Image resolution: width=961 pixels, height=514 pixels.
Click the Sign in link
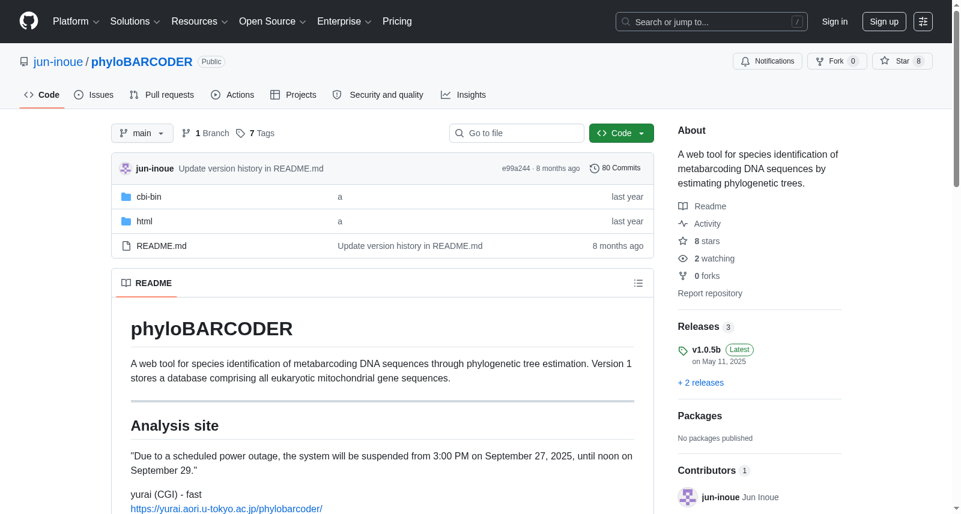[835, 22]
